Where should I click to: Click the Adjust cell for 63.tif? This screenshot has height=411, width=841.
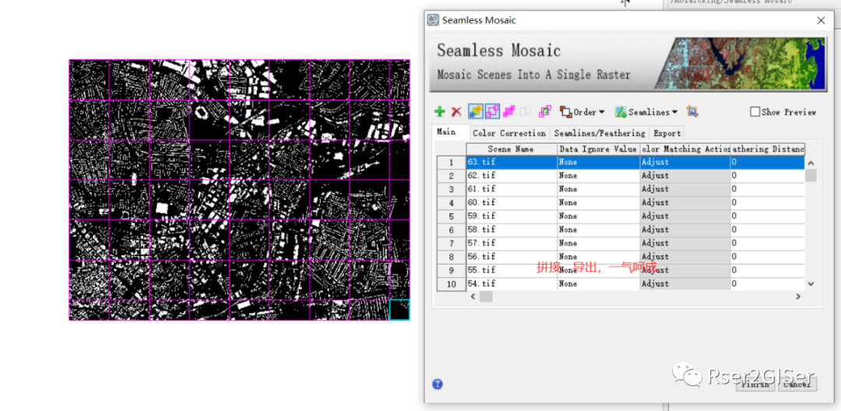[685, 162]
